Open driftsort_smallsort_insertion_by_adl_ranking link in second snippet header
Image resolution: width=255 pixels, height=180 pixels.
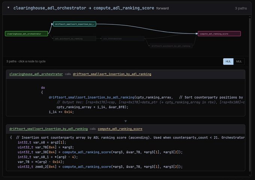(x=48, y=129)
